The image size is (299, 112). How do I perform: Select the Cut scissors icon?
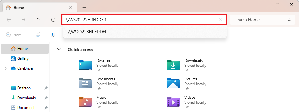point(38,35)
